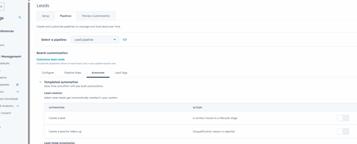Toggle the Create a lead automation

coord(343,118)
